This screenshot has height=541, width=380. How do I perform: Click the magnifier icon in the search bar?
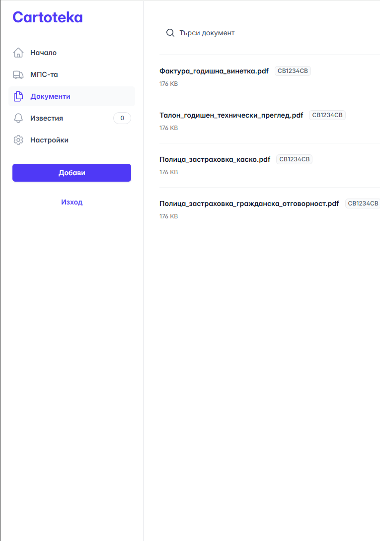coord(170,33)
